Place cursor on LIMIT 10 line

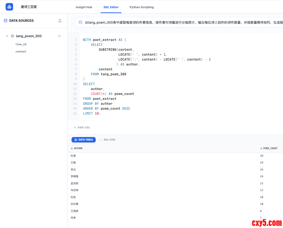[92, 113]
